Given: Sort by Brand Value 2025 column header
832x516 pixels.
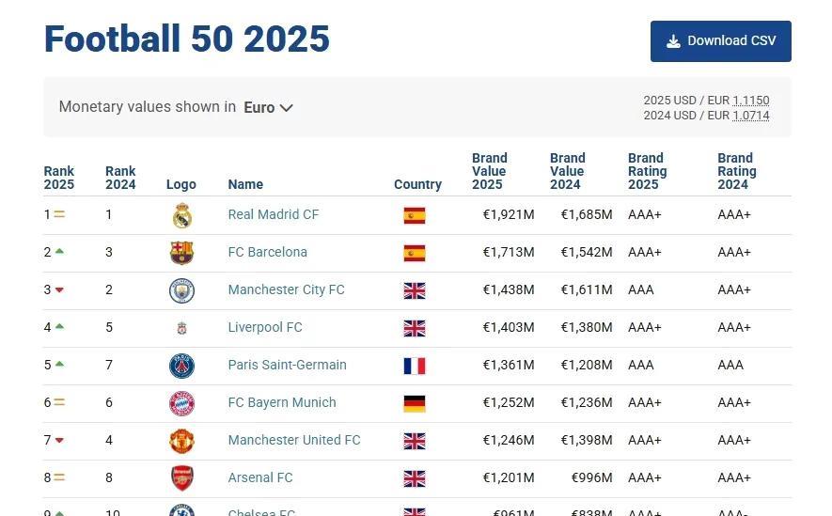Looking at the screenshot, I should [489, 171].
